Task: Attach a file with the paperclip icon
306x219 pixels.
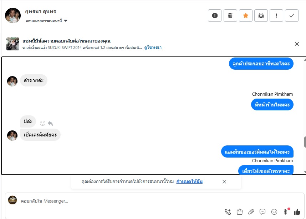Action: pos(251,212)
